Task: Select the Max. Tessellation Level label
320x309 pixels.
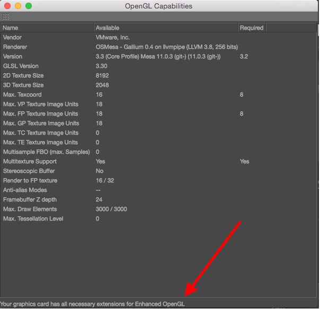Action: tap(33, 219)
